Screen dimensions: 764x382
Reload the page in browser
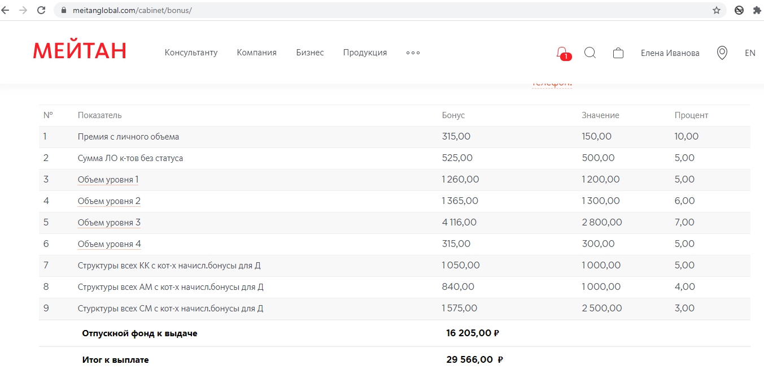tap(41, 10)
